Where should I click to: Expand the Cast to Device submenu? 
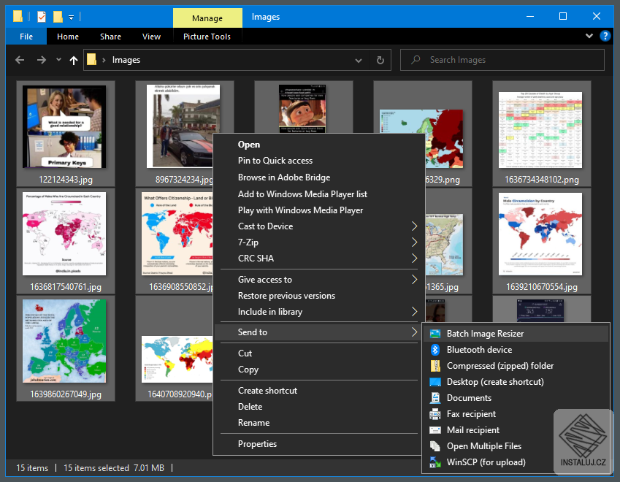(x=414, y=226)
